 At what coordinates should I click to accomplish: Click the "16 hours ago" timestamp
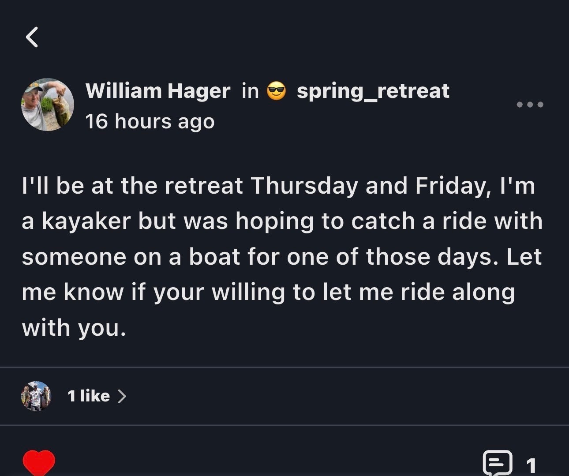[150, 121]
